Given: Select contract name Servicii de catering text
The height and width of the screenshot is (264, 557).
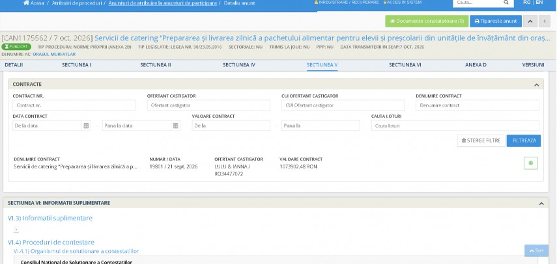Looking at the screenshot, I should point(76,166).
